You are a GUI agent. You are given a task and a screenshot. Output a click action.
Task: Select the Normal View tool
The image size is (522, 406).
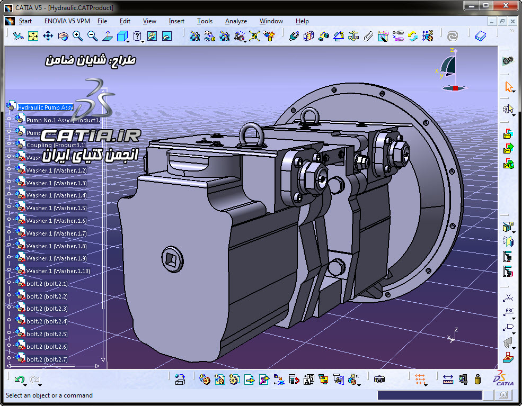(107, 35)
